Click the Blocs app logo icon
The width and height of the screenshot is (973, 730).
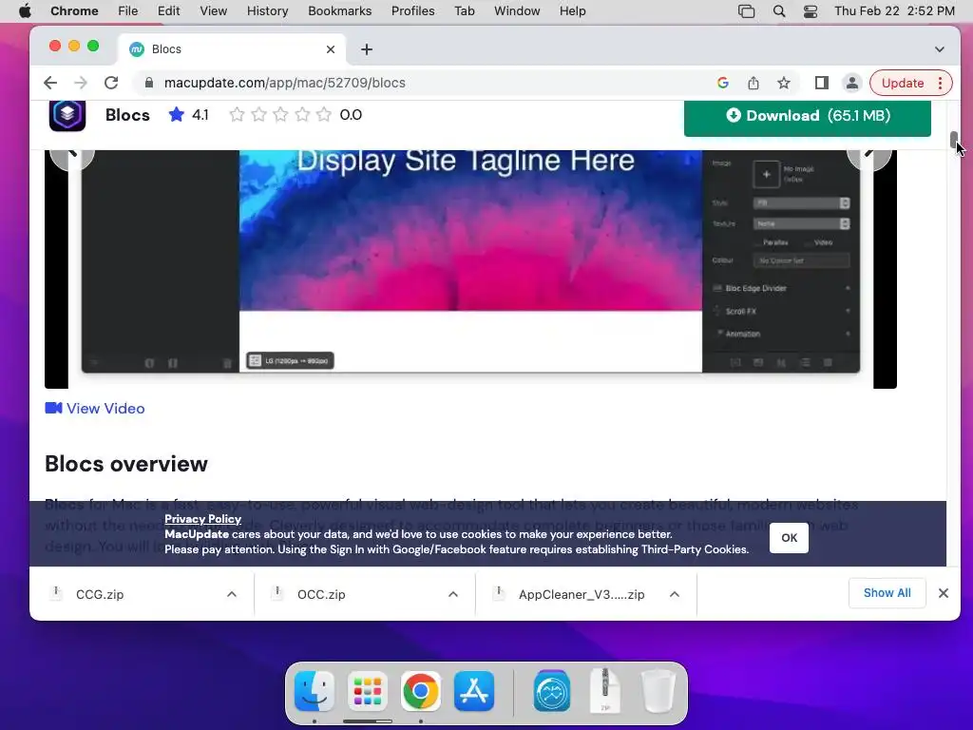[67, 115]
